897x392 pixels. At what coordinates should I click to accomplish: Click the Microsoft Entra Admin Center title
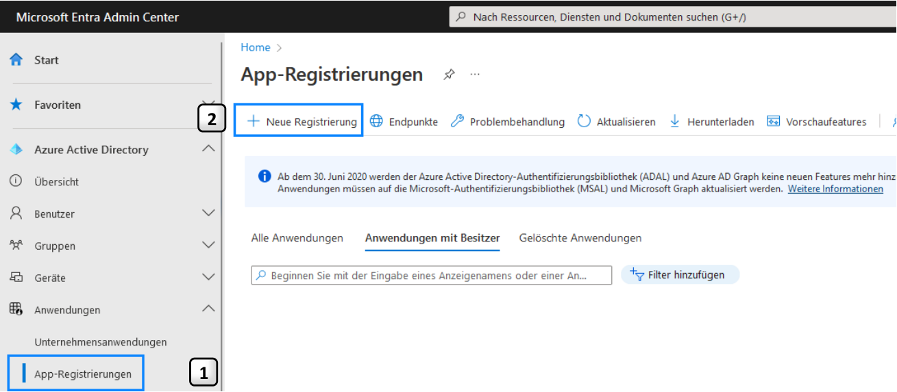pos(97,17)
